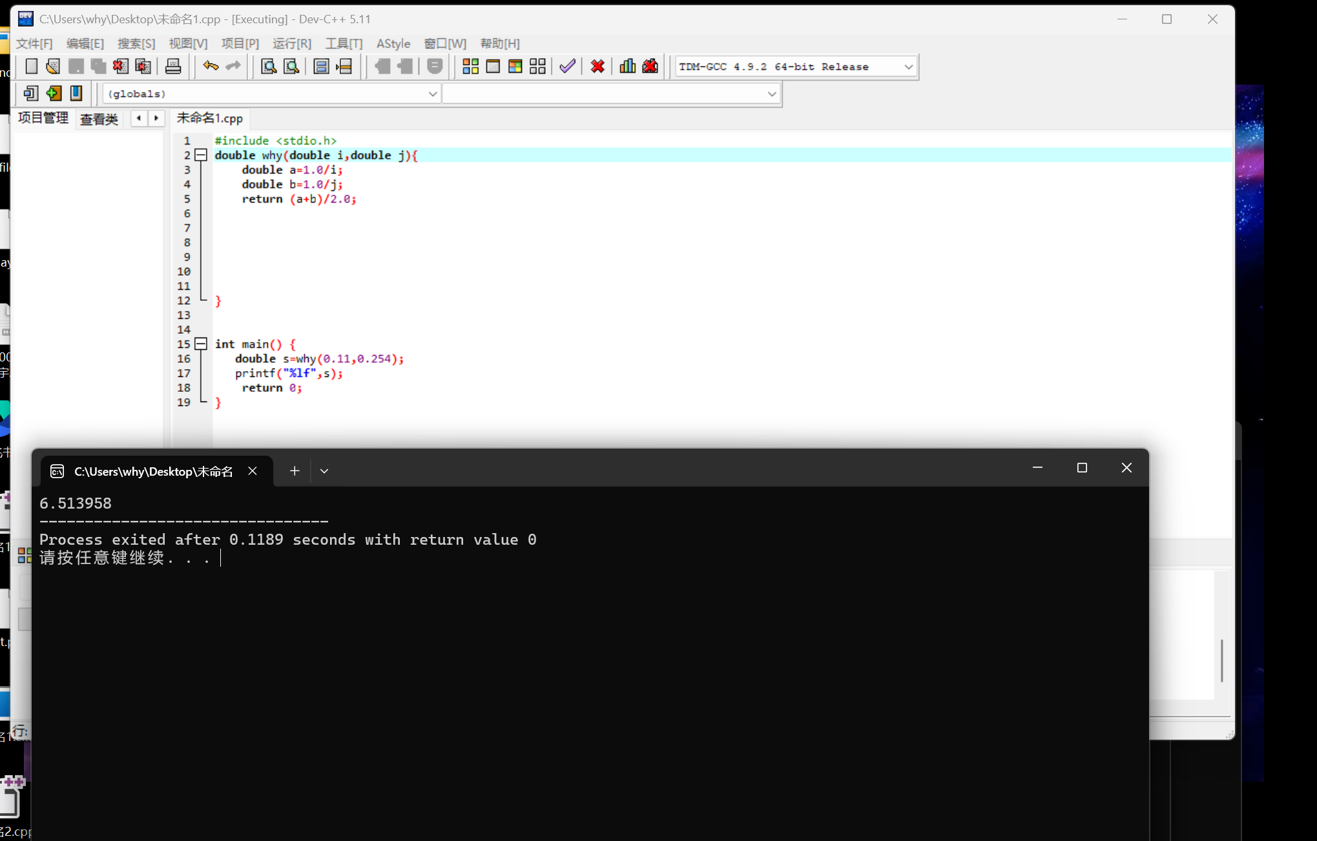Click the Compile (four colored squares) icon
Screen dimensions: 1317x841
[x=471, y=66]
